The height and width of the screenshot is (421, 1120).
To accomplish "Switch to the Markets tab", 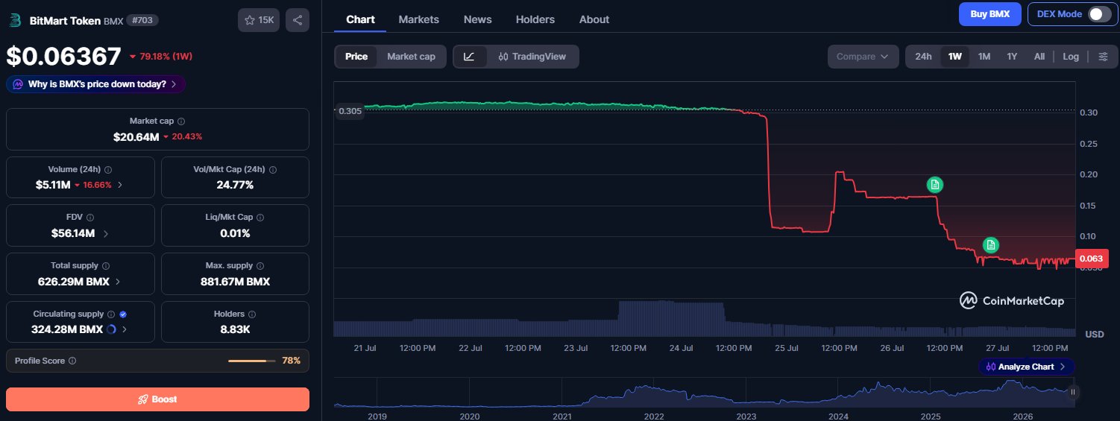I will (x=419, y=19).
